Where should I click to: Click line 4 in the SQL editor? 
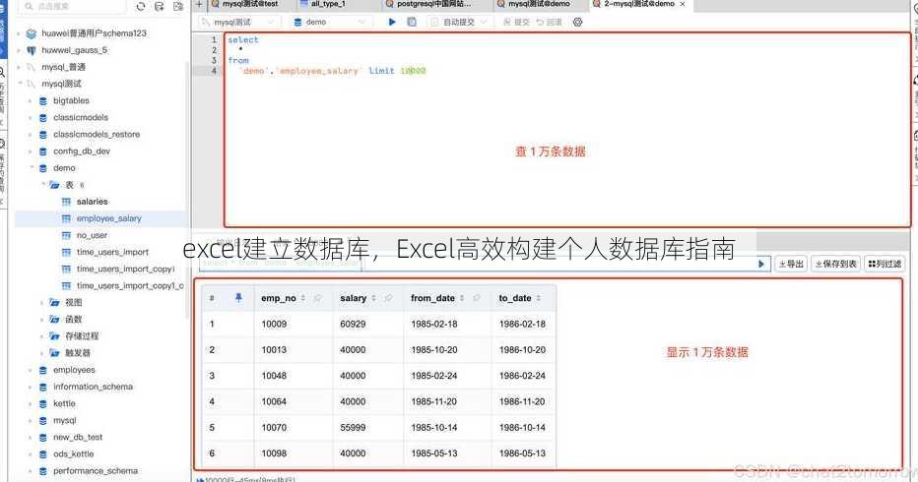[334, 71]
